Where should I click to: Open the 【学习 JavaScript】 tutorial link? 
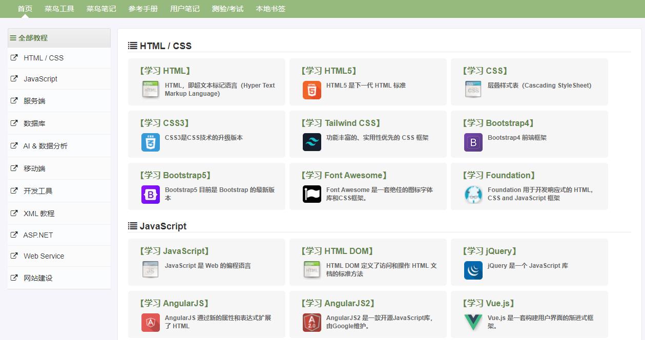(174, 251)
